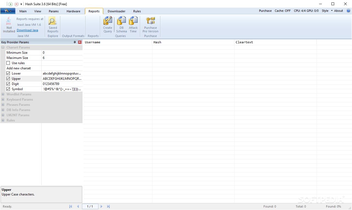Expand the Wordlist Params section
This screenshot has height=210, width=352.
[3, 94]
